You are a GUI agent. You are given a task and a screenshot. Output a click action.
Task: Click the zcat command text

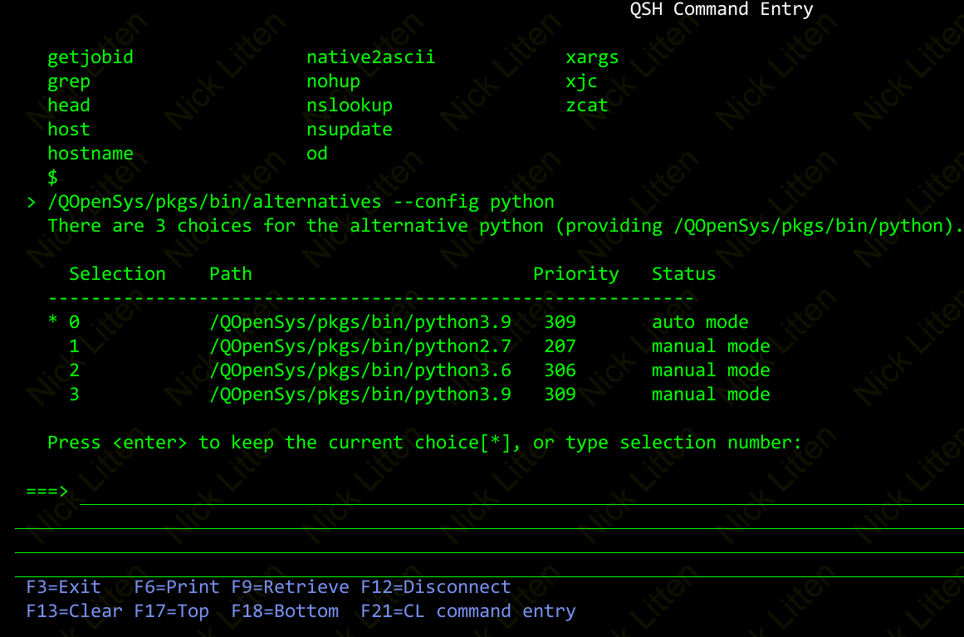(x=587, y=105)
